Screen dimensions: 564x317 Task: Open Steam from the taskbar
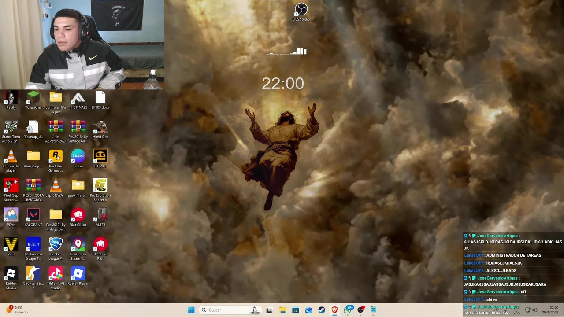click(x=322, y=310)
